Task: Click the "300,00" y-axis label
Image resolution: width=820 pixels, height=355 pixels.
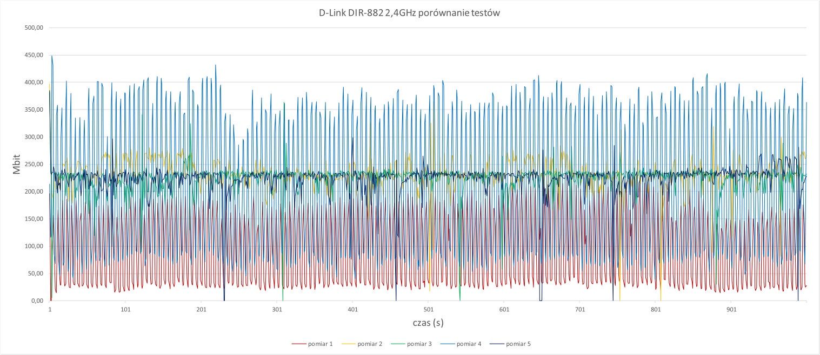Action: pyautogui.click(x=35, y=137)
